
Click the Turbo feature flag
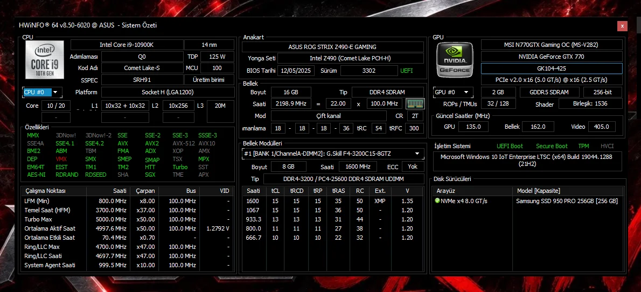coord(180,167)
